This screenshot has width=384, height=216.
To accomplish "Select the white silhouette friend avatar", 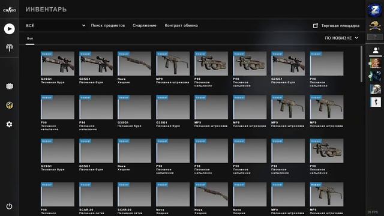I will 376,102.
